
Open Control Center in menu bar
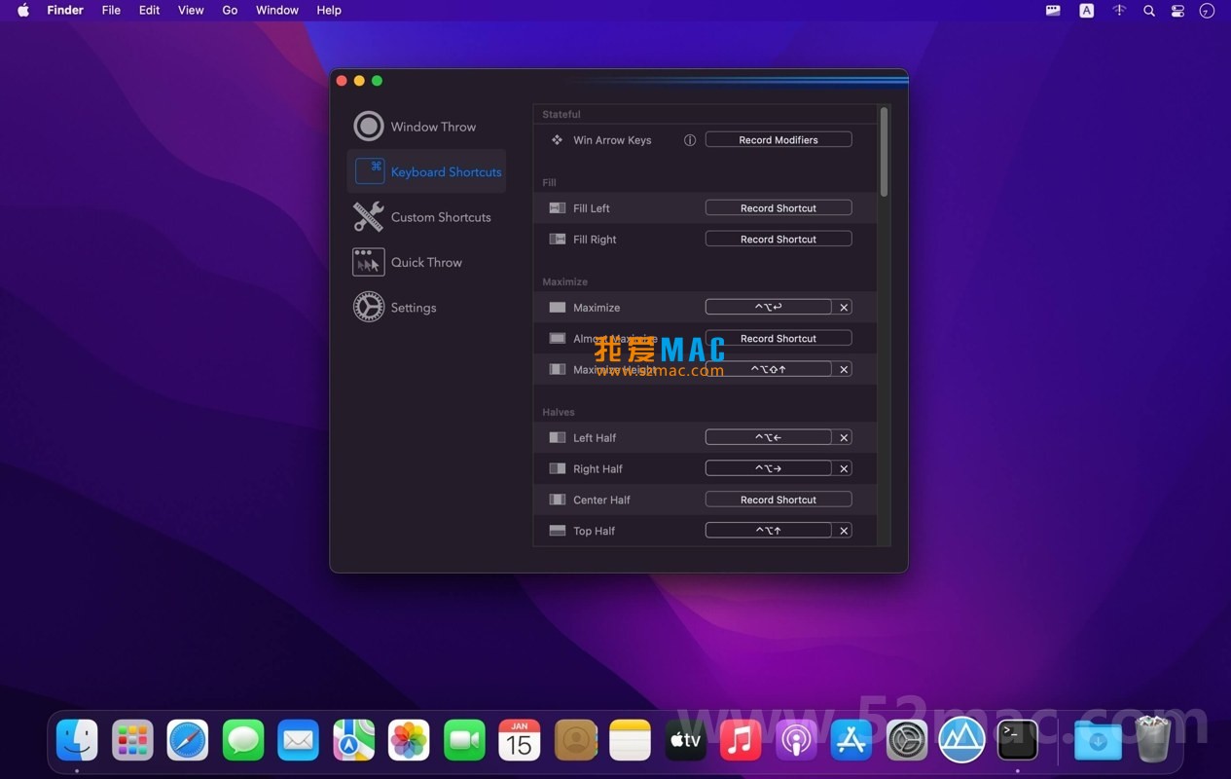(x=1178, y=11)
